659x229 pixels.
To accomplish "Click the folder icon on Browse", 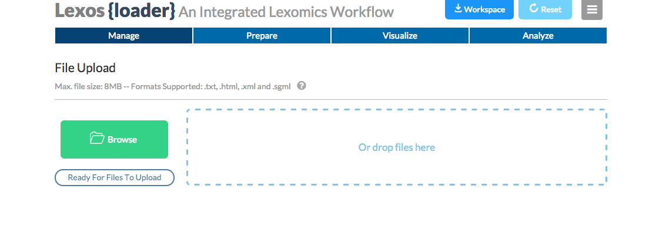I will [97, 138].
